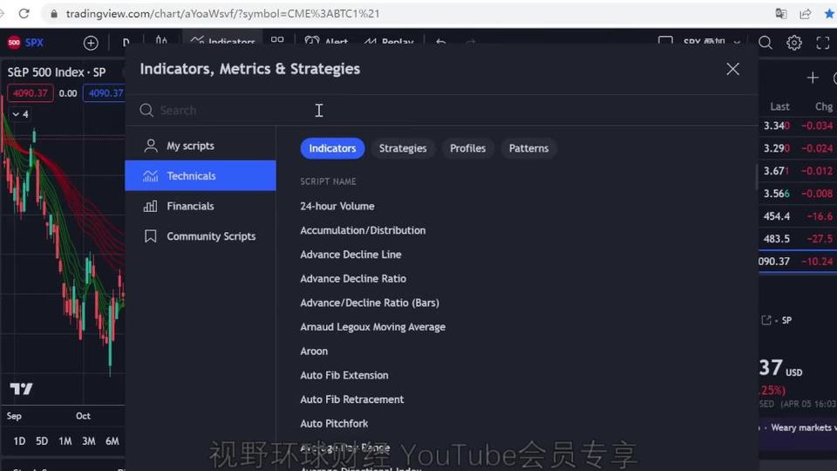Select the 3M time range
The width and height of the screenshot is (837, 471).
(x=89, y=441)
